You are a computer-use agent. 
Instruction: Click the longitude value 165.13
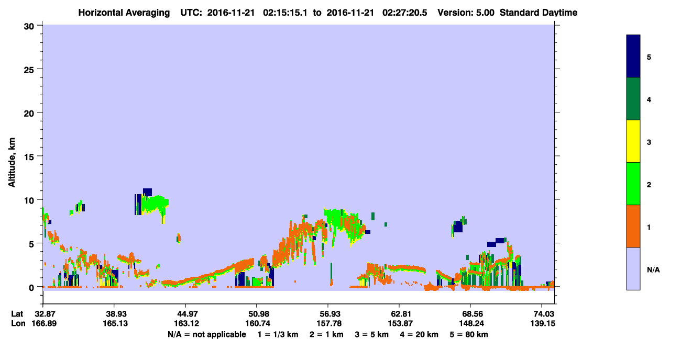pos(115,323)
